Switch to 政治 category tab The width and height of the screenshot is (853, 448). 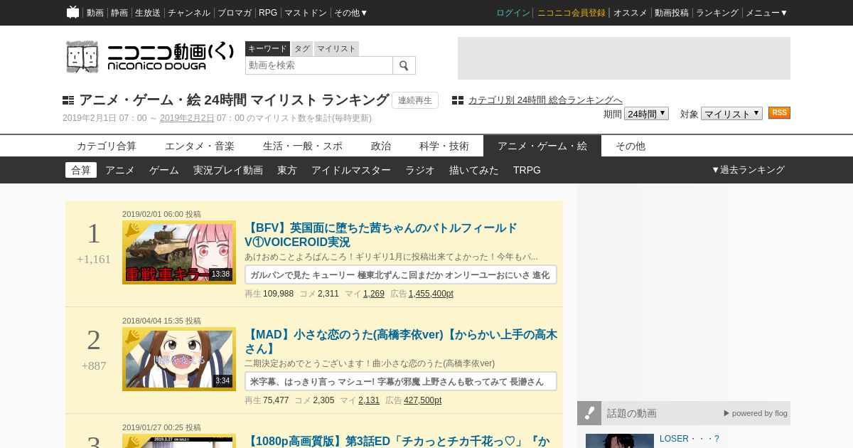(x=381, y=146)
